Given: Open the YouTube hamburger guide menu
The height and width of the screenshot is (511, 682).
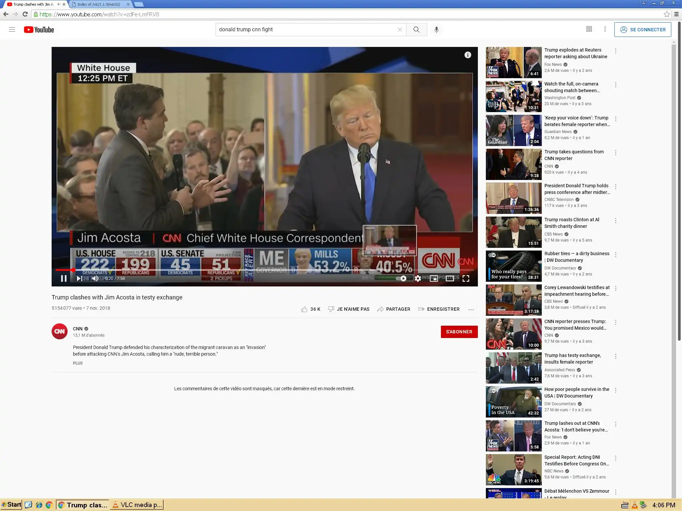Looking at the screenshot, I should click(x=12, y=30).
